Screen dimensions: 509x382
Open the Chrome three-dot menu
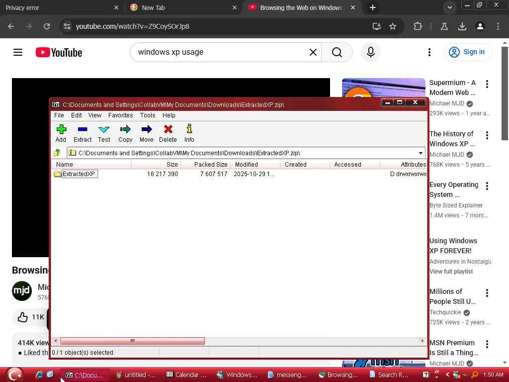pos(498,26)
